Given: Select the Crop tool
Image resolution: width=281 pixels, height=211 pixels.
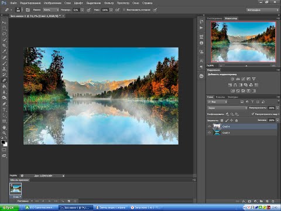Looking at the screenshot, I should [x=4, y=46].
